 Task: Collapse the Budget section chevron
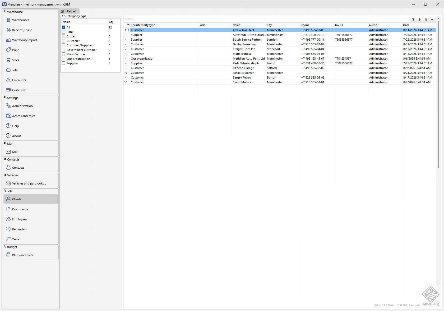(x=5, y=247)
